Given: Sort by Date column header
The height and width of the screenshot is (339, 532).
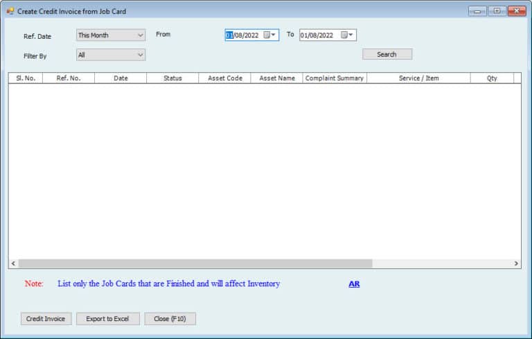Looking at the screenshot, I should pyautogui.click(x=121, y=78).
